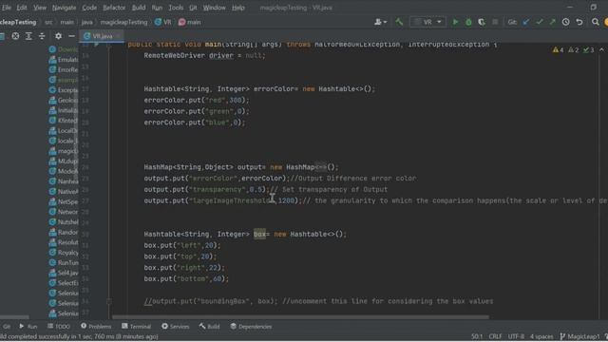Click 4 spaces indent setting
The width and height of the screenshot is (608, 342).
[541, 336]
